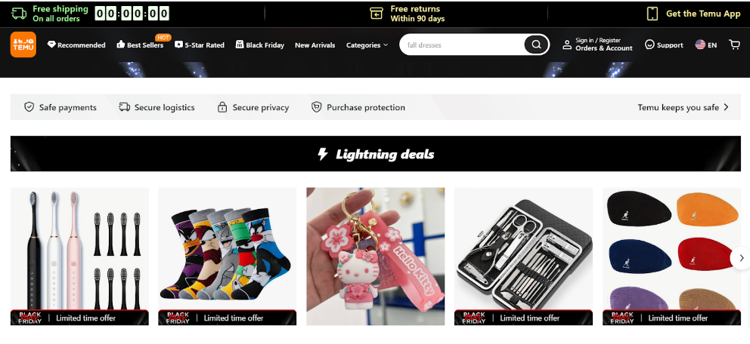The width and height of the screenshot is (750, 344).
Task: Focus the fall dresses search field
Action: (463, 45)
